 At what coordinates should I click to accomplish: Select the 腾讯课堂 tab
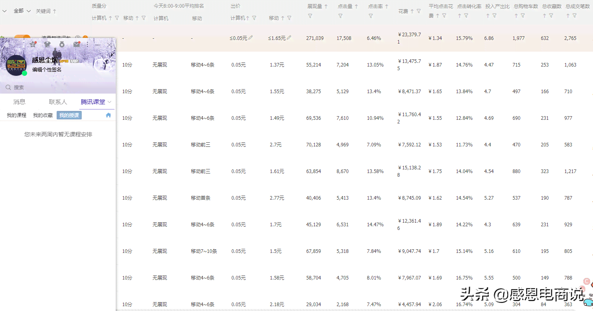click(x=93, y=102)
